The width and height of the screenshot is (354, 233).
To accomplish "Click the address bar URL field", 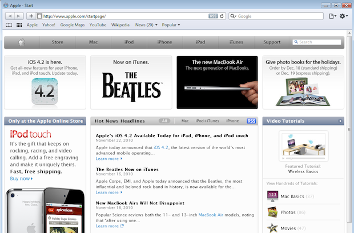I will tap(125, 16).
